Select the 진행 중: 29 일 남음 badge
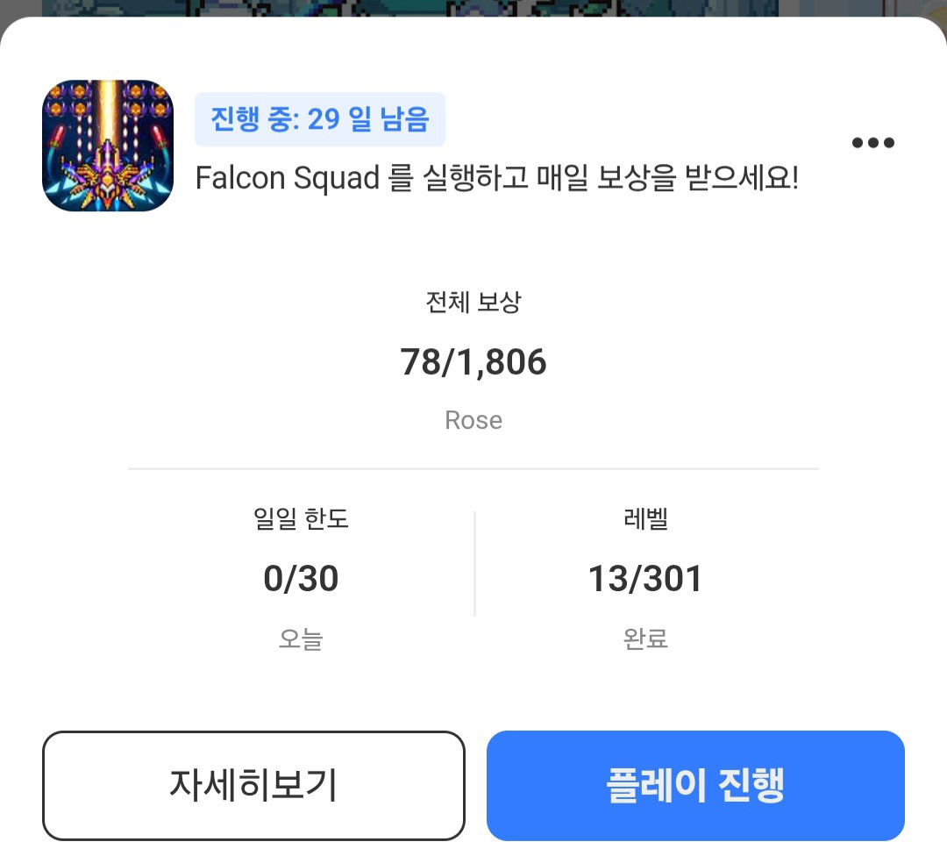 point(319,119)
